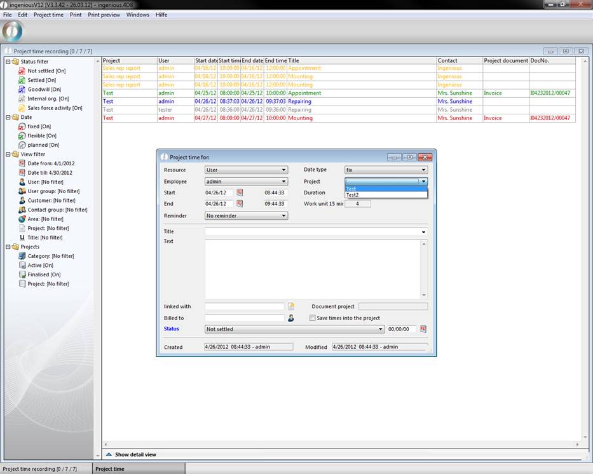Open the linked with document icon
Viewport: 593px width, 474px height.
tap(291, 306)
